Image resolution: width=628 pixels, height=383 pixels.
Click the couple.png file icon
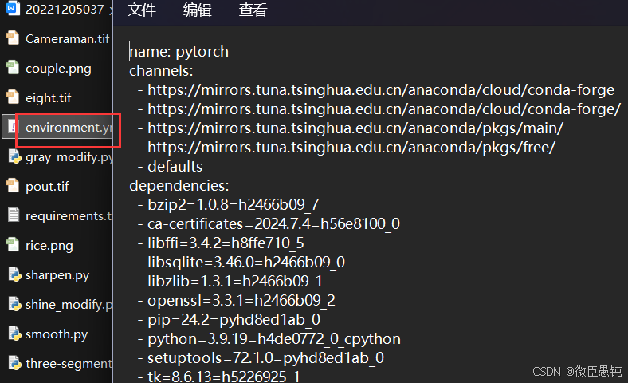coord(13,68)
